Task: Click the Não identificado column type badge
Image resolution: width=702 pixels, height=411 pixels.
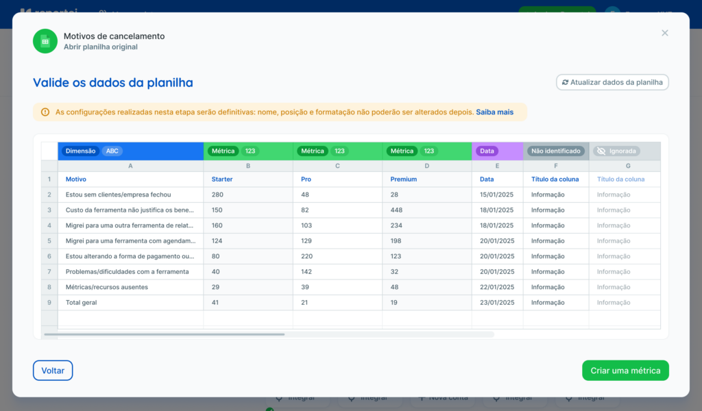Action: point(556,151)
